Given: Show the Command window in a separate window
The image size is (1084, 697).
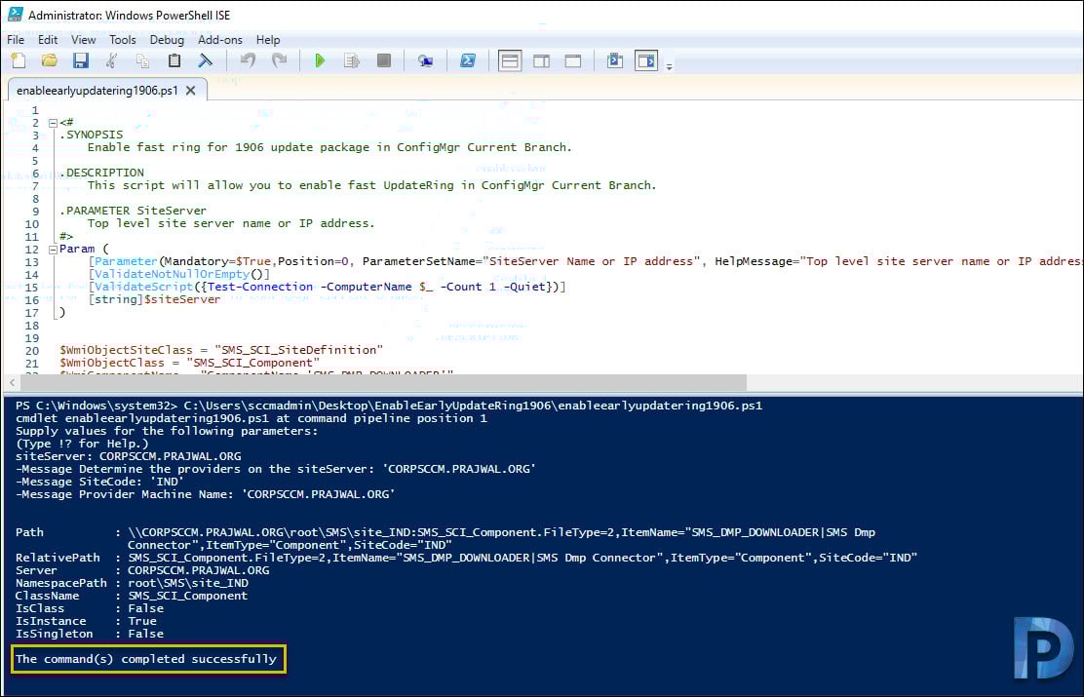Looking at the screenshot, I should click(614, 60).
